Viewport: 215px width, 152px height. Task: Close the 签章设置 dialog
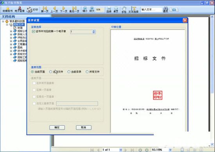(x=185, y=20)
